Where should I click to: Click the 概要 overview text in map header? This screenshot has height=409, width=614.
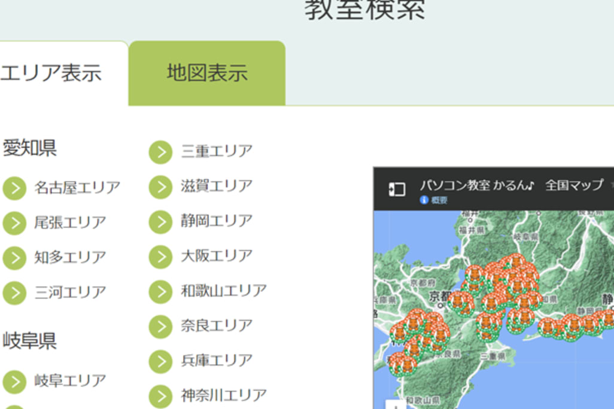click(439, 200)
